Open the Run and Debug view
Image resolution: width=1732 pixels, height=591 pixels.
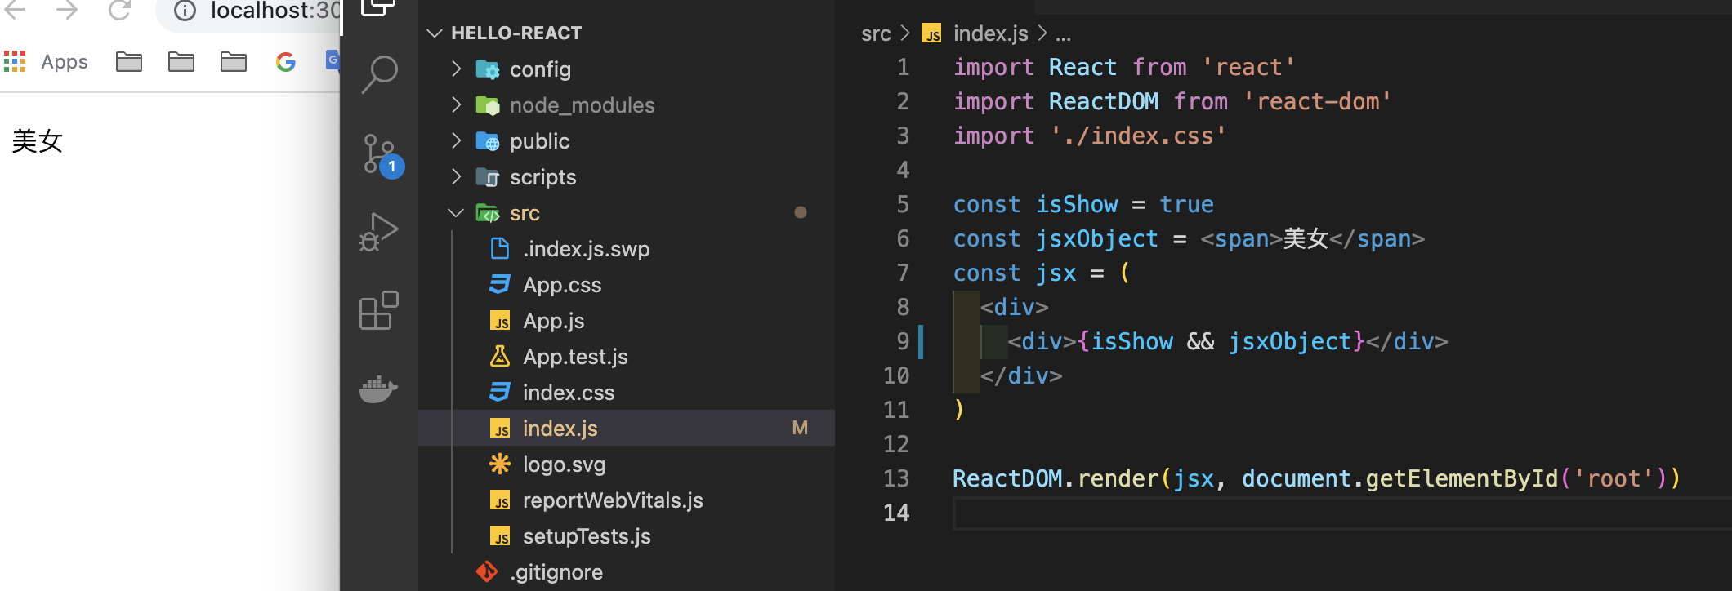coord(379,233)
